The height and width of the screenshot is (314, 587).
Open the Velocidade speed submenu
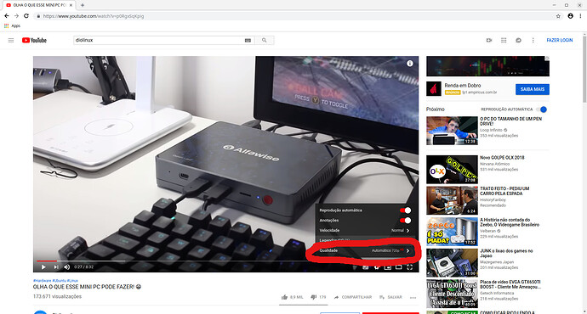365,230
